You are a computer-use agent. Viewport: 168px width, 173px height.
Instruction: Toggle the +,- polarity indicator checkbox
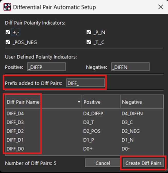coord(8,32)
